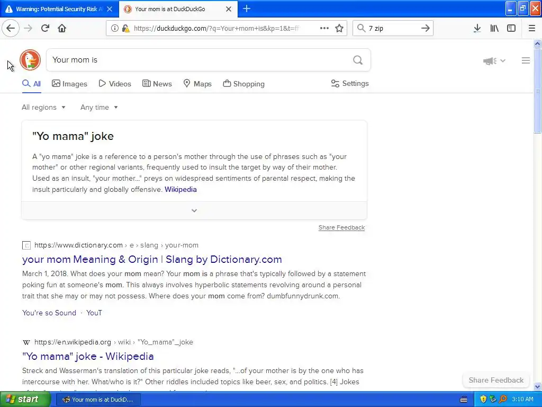Open the DuckDuckGo side menu
The width and height of the screenshot is (542, 407).
[526, 60]
